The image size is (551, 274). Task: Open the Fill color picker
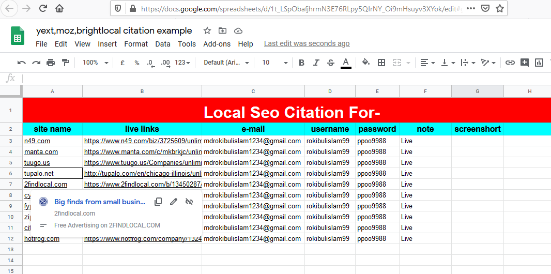(365, 63)
